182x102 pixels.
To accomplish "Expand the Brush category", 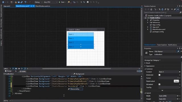I will [145, 63].
